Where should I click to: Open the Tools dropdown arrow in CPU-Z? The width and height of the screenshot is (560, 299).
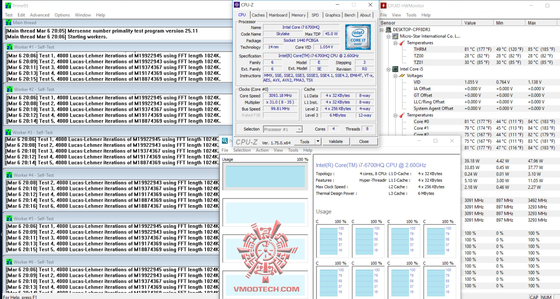click(x=317, y=141)
